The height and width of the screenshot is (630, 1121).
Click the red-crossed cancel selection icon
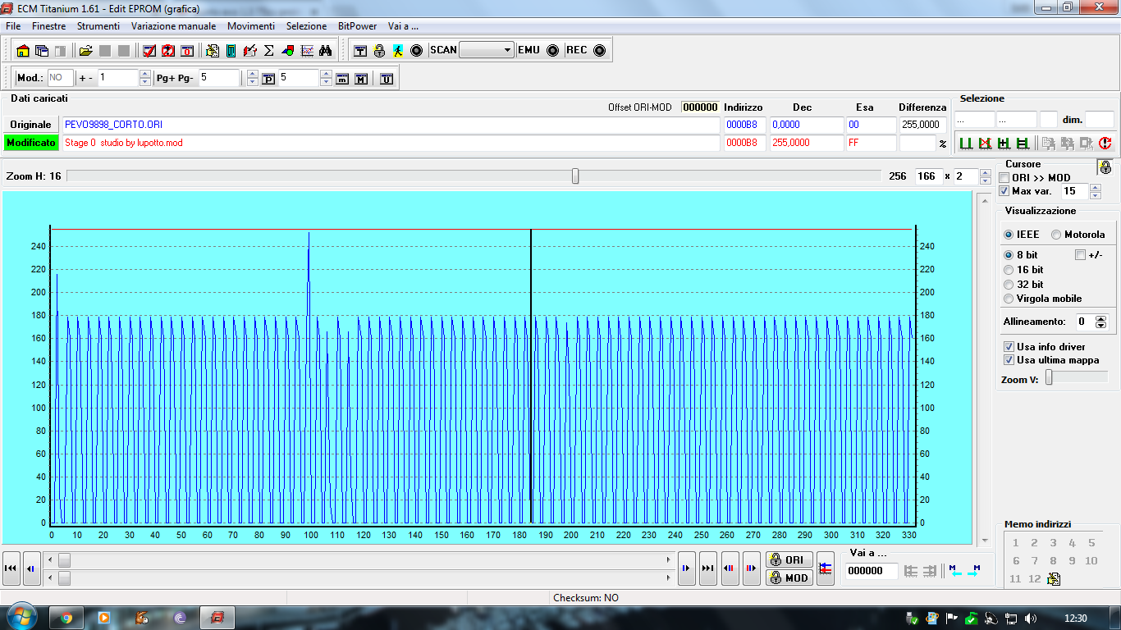click(985, 144)
